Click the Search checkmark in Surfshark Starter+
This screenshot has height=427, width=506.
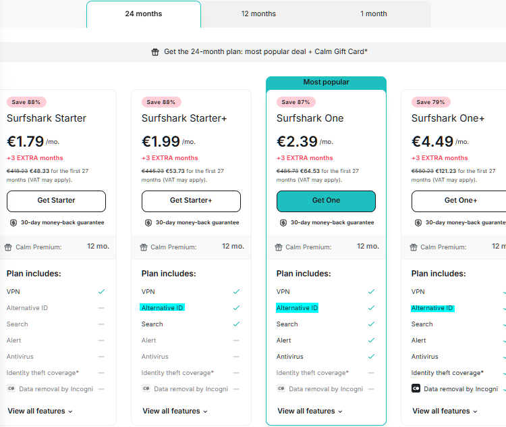tap(236, 324)
